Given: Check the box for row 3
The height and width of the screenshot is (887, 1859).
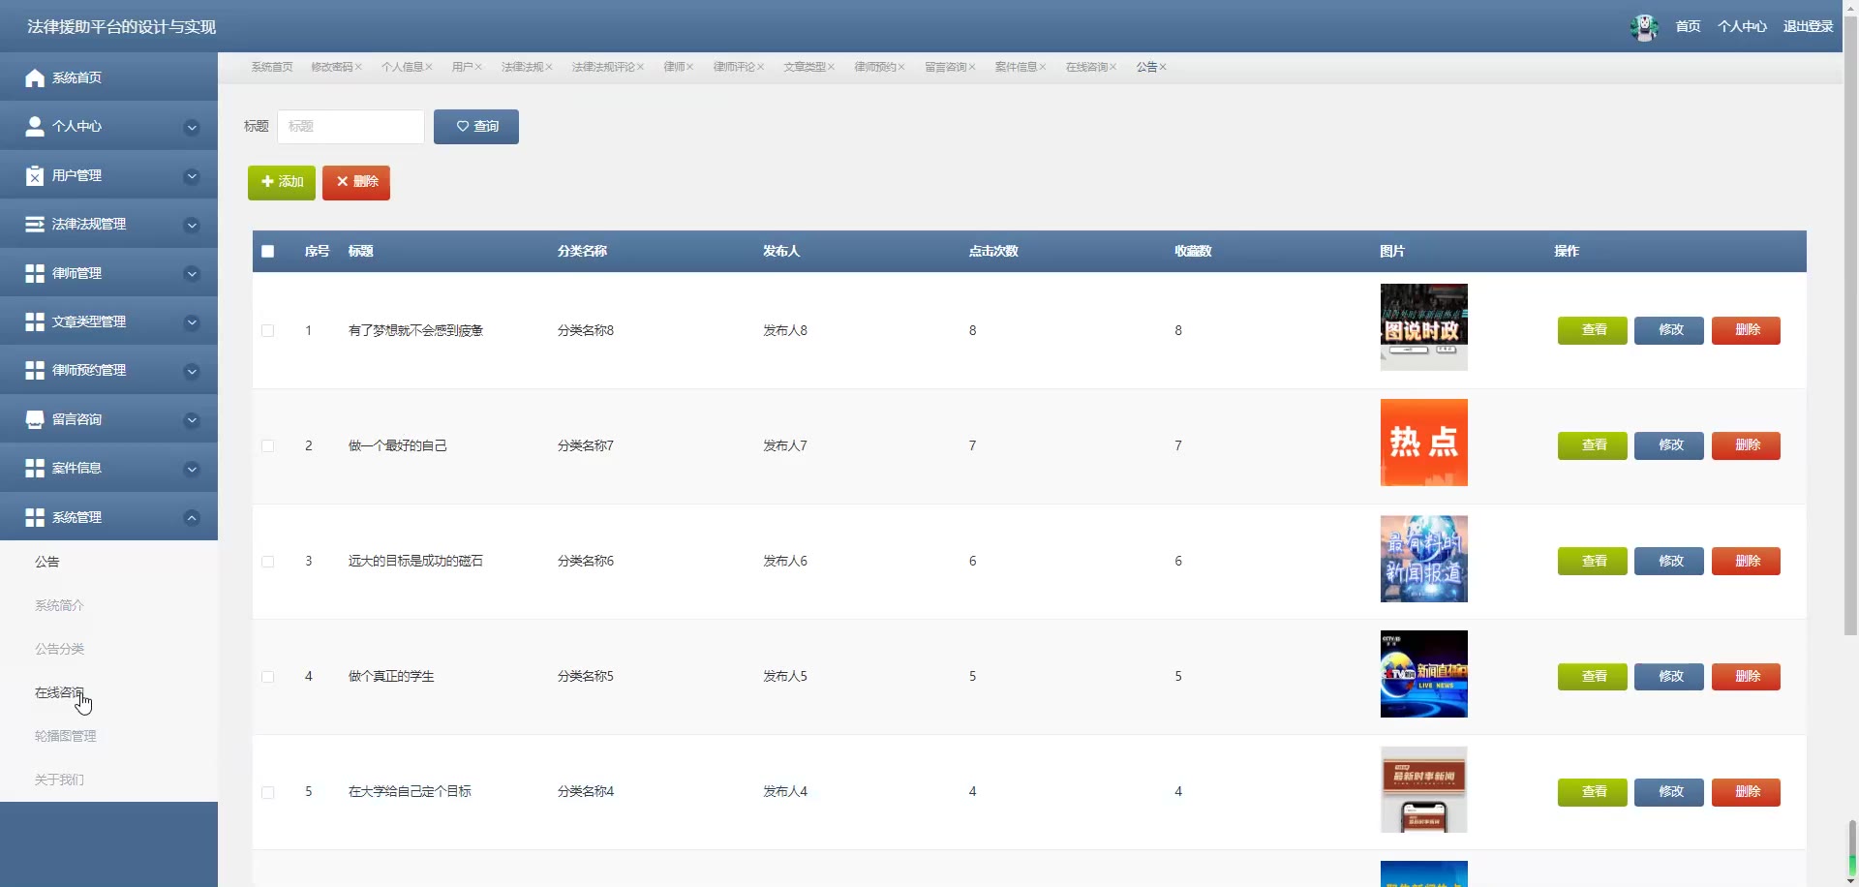Looking at the screenshot, I should [268, 562].
